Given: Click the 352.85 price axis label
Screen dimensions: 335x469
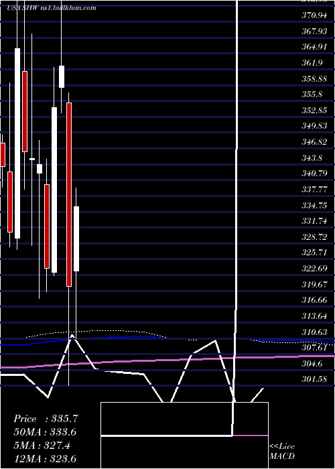Looking at the screenshot, I should (x=314, y=111).
